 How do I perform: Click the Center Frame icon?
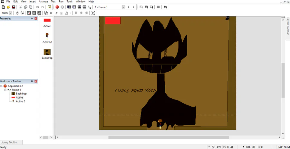(93, 13)
